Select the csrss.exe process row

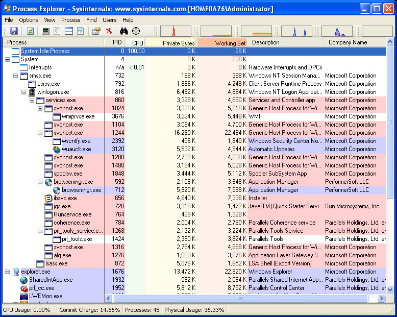[x=194, y=84]
